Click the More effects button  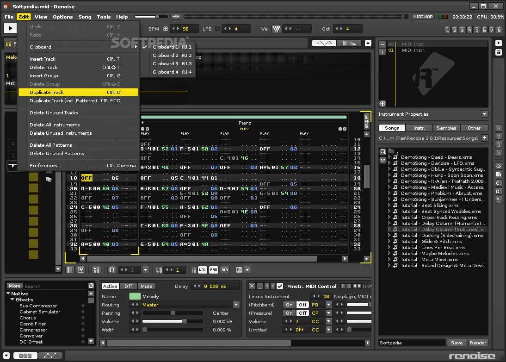(x=14, y=286)
